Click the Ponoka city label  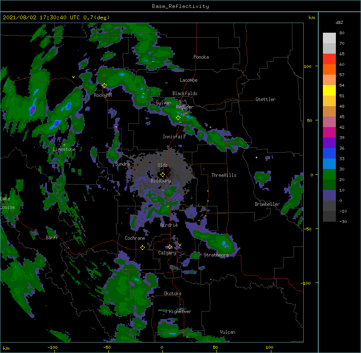click(201, 57)
